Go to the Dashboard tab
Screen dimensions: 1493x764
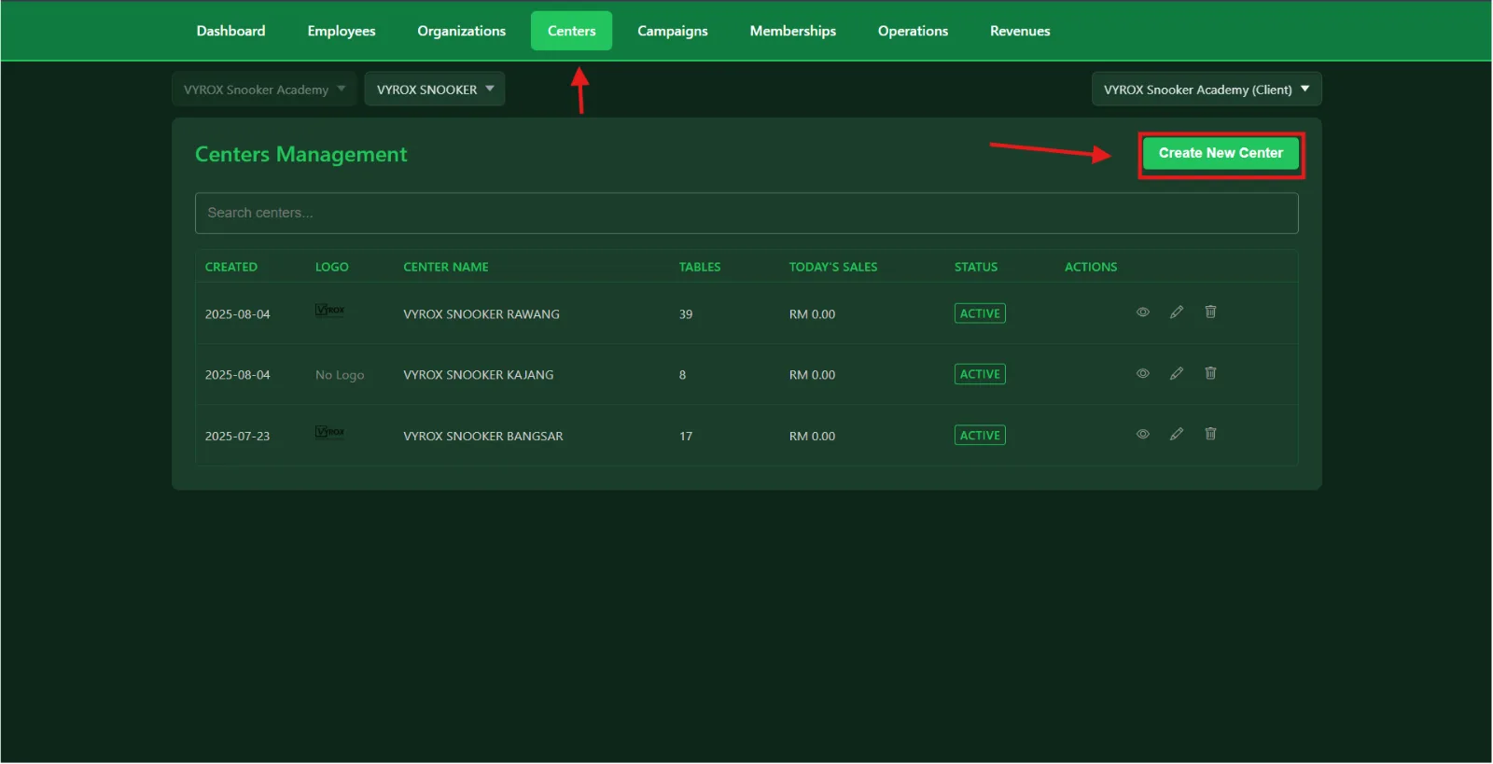tap(230, 31)
